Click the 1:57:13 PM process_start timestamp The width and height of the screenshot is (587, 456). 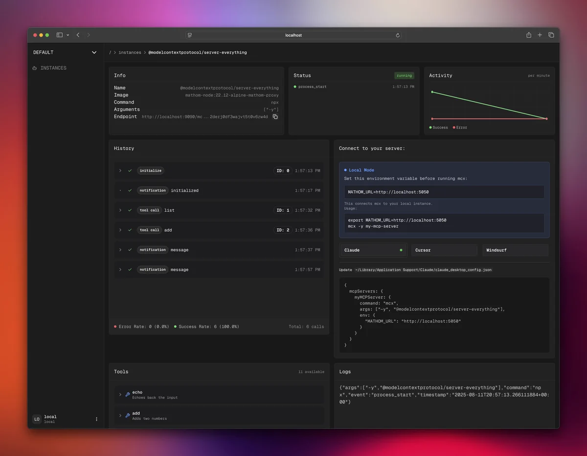pos(403,87)
